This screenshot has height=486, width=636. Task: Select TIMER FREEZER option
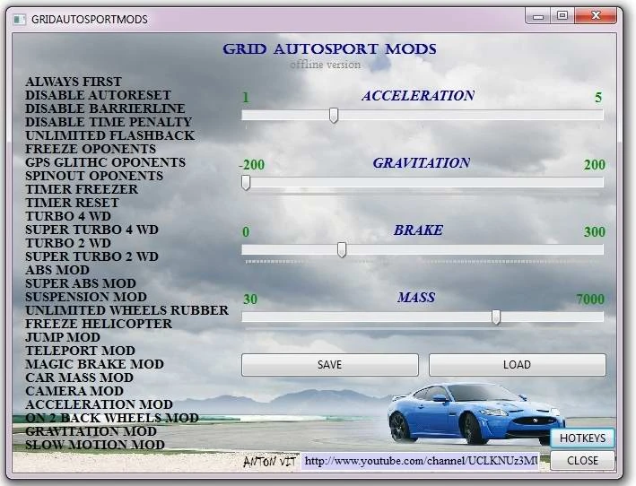tap(82, 189)
